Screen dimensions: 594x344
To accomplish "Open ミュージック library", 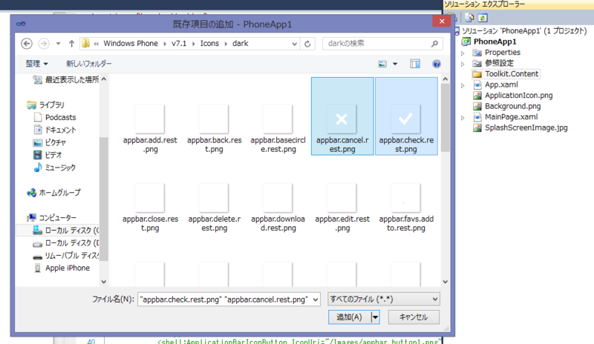I will coord(54,168).
